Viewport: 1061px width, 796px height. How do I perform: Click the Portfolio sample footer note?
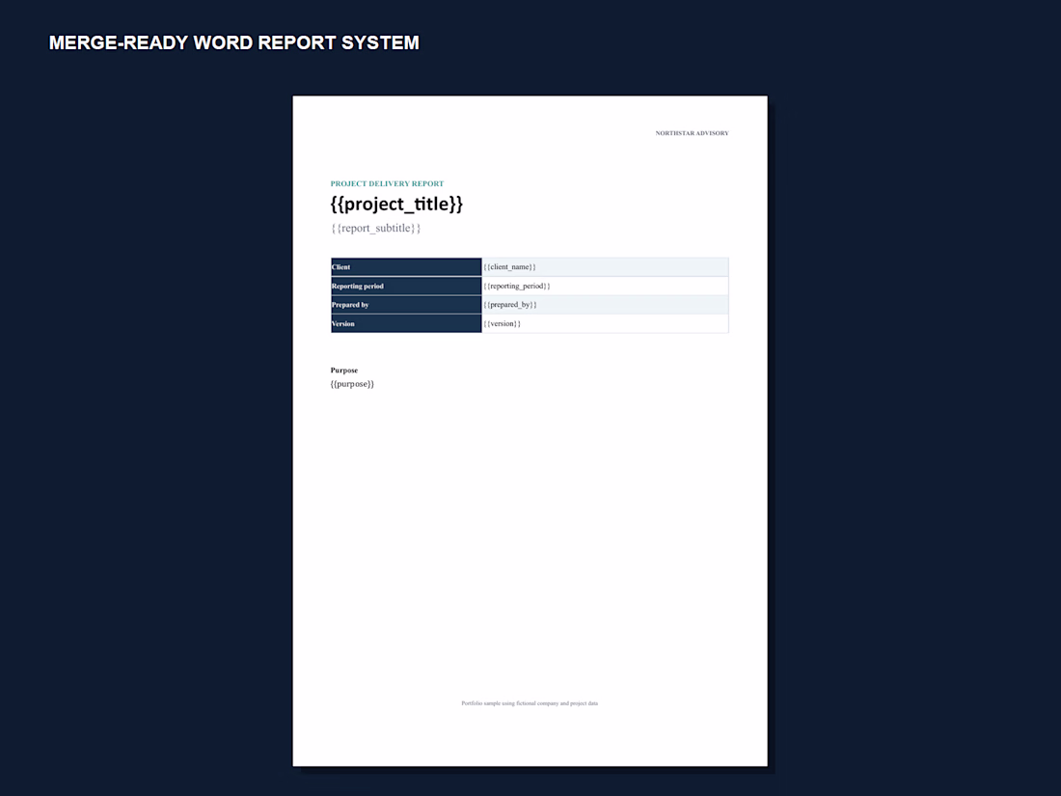click(530, 703)
